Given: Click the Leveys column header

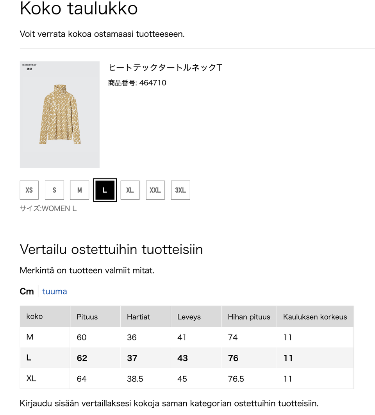Looking at the screenshot, I should (189, 317).
